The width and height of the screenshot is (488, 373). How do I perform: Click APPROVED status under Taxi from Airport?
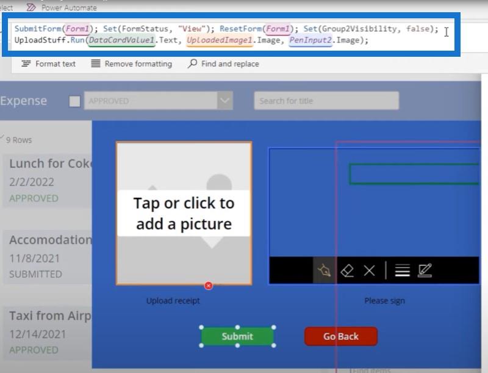click(x=34, y=350)
